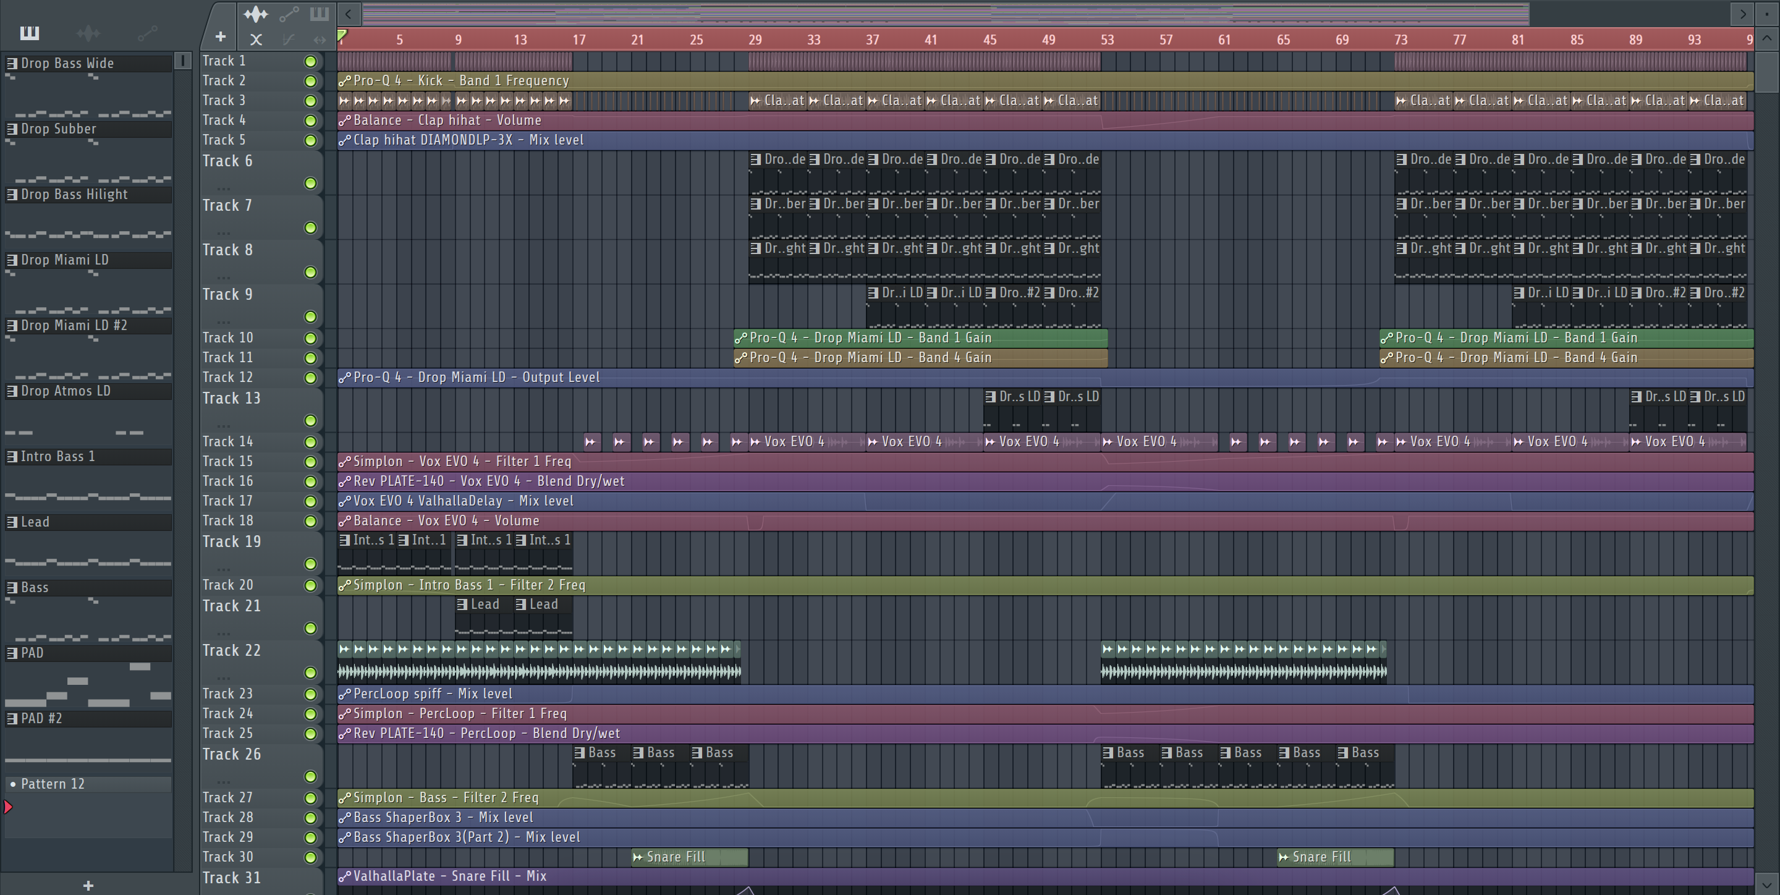Focus automation clips in playlist header
The height and width of the screenshot is (895, 1780).
[x=289, y=14]
